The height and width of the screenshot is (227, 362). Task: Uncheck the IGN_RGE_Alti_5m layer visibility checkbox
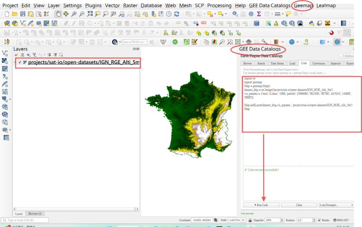[20, 62]
